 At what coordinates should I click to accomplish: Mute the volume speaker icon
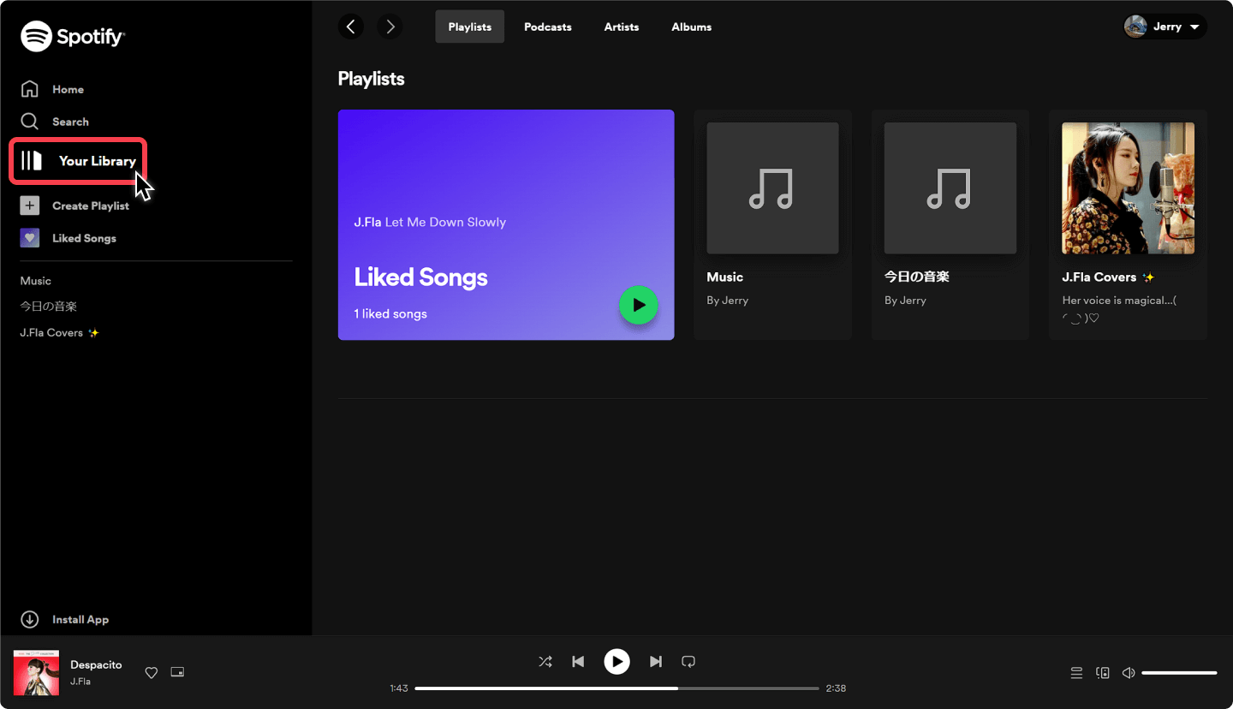pyautogui.click(x=1129, y=673)
